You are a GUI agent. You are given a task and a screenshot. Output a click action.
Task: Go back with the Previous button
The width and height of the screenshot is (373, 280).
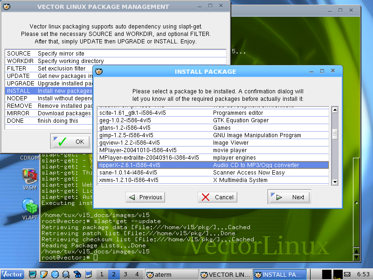click(145, 197)
